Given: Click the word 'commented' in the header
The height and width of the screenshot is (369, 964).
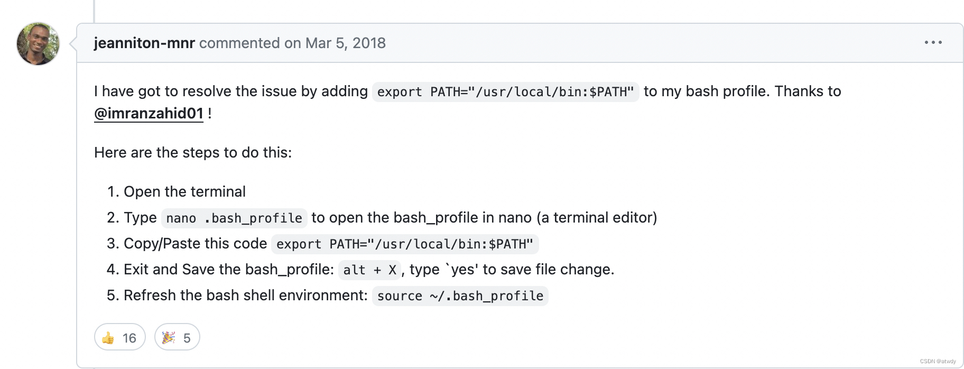Looking at the screenshot, I should coord(239,43).
